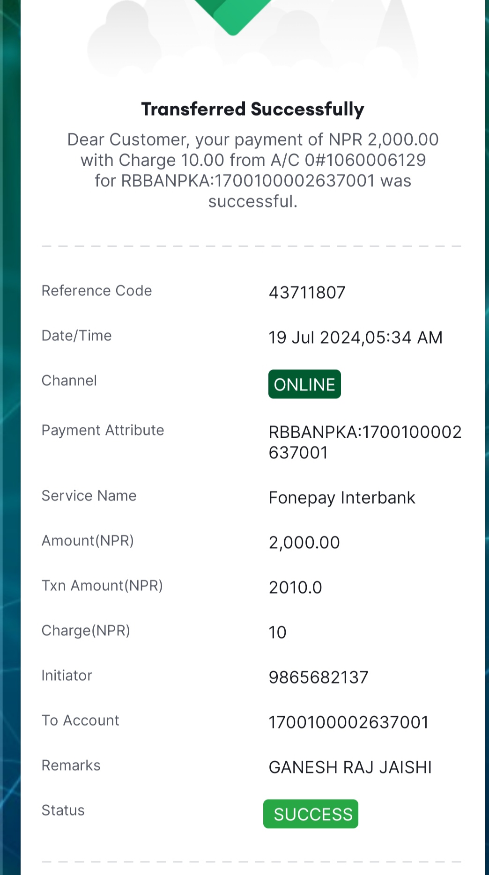Screen dimensions: 489x875
Task: Select the date 19 Jul 2024,05:34 AM
Action: [x=356, y=338]
